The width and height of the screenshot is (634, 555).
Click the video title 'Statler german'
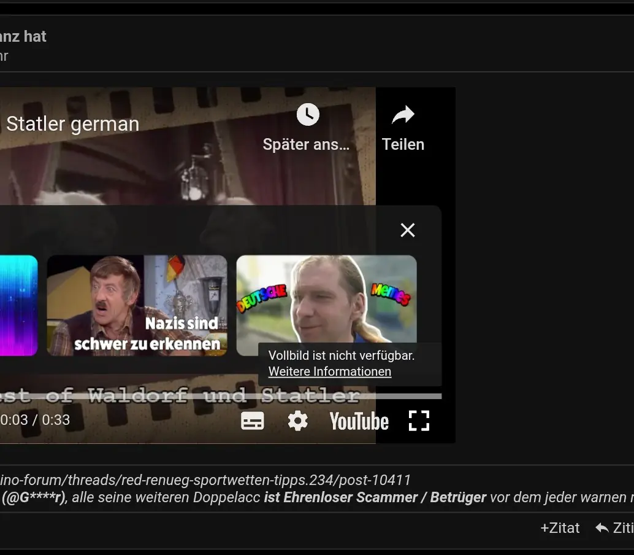click(x=73, y=124)
